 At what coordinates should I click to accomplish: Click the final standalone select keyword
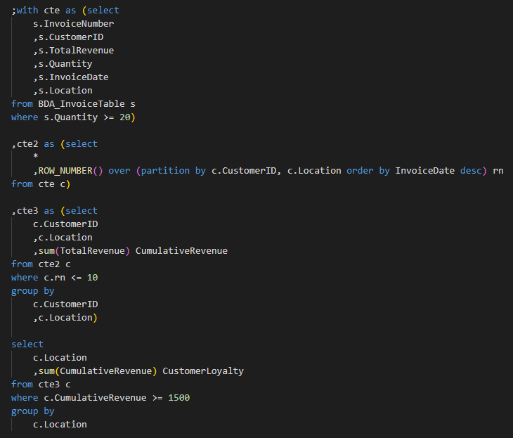click(27, 344)
